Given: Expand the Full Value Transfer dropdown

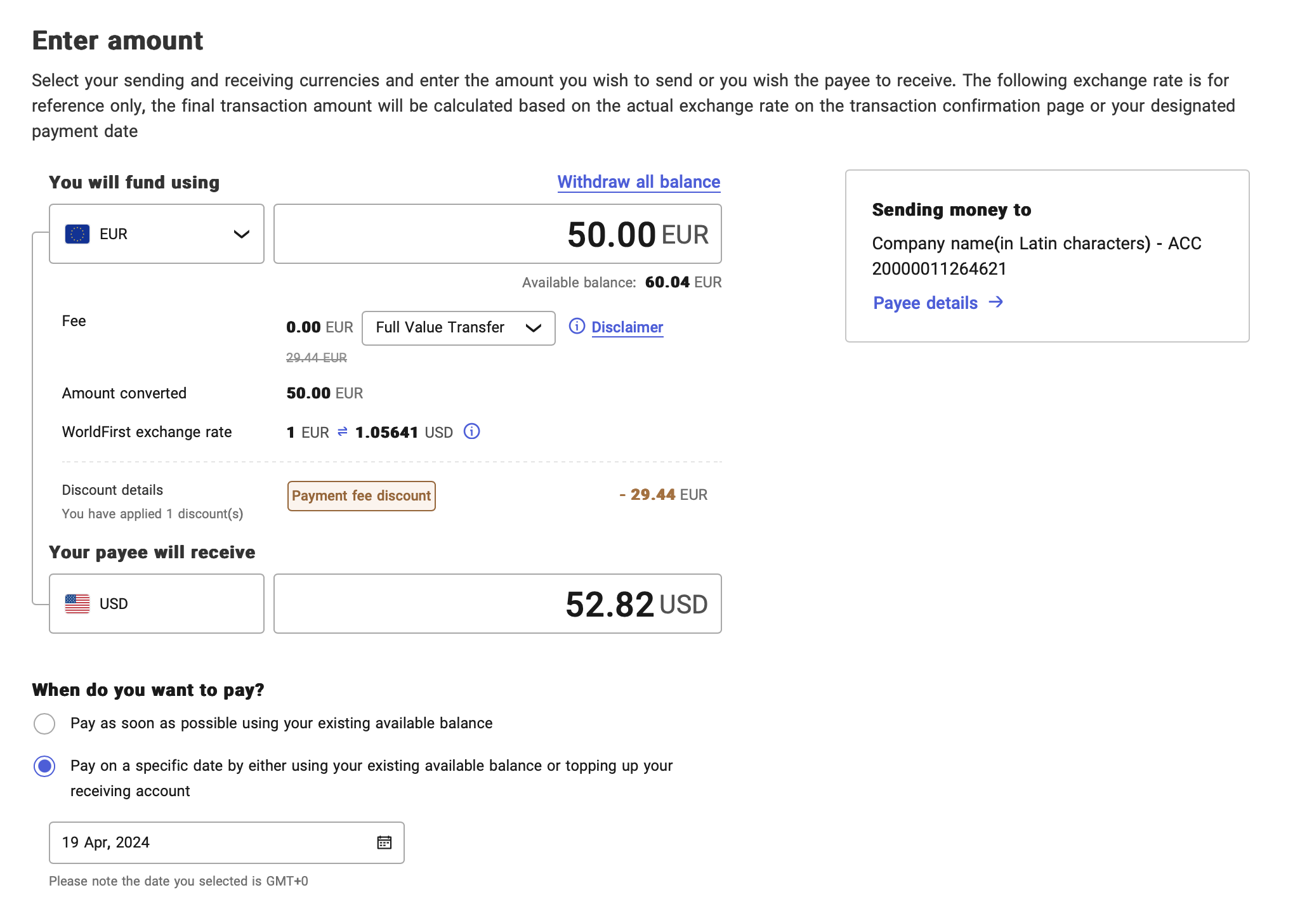Looking at the screenshot, I should point(458,328).
